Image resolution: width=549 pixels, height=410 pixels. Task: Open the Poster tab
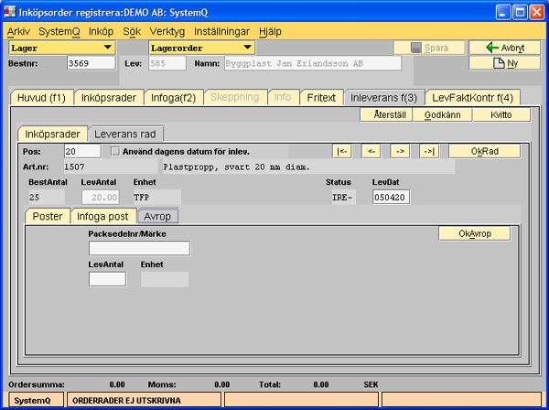tap(48, 216)
